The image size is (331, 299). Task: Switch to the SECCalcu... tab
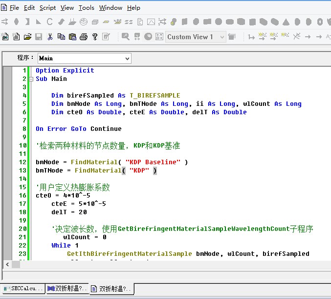[x=23, y=289]
